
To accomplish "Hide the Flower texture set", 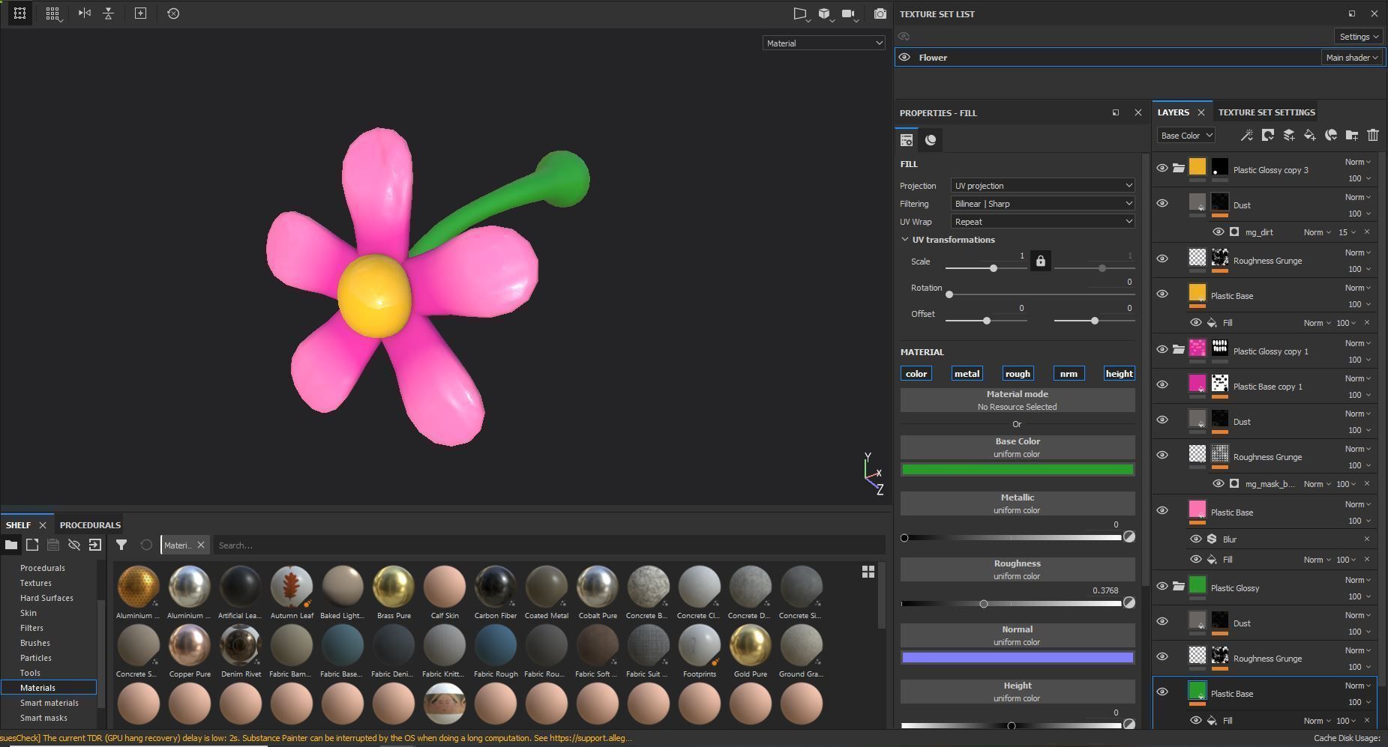I will click(x=904, y=58).
